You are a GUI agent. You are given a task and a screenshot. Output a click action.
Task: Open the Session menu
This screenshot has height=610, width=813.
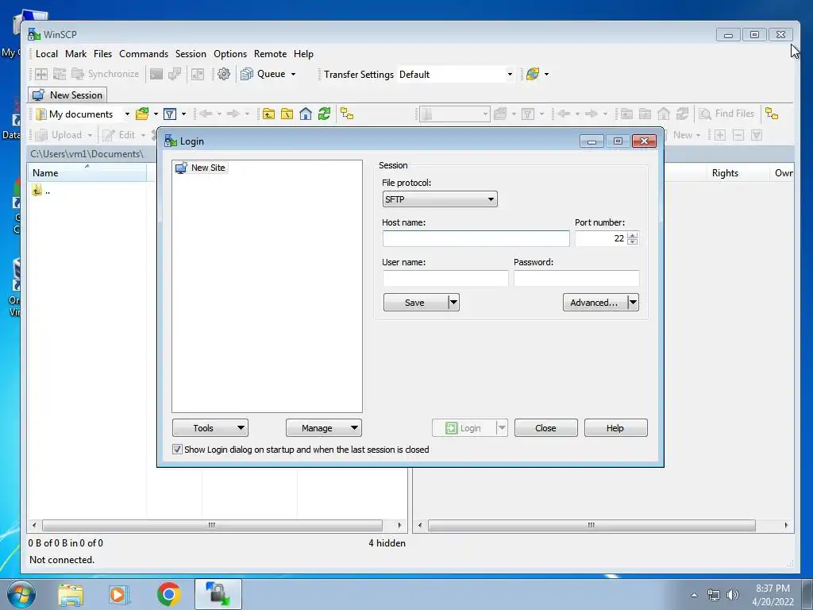pos(191,54)
